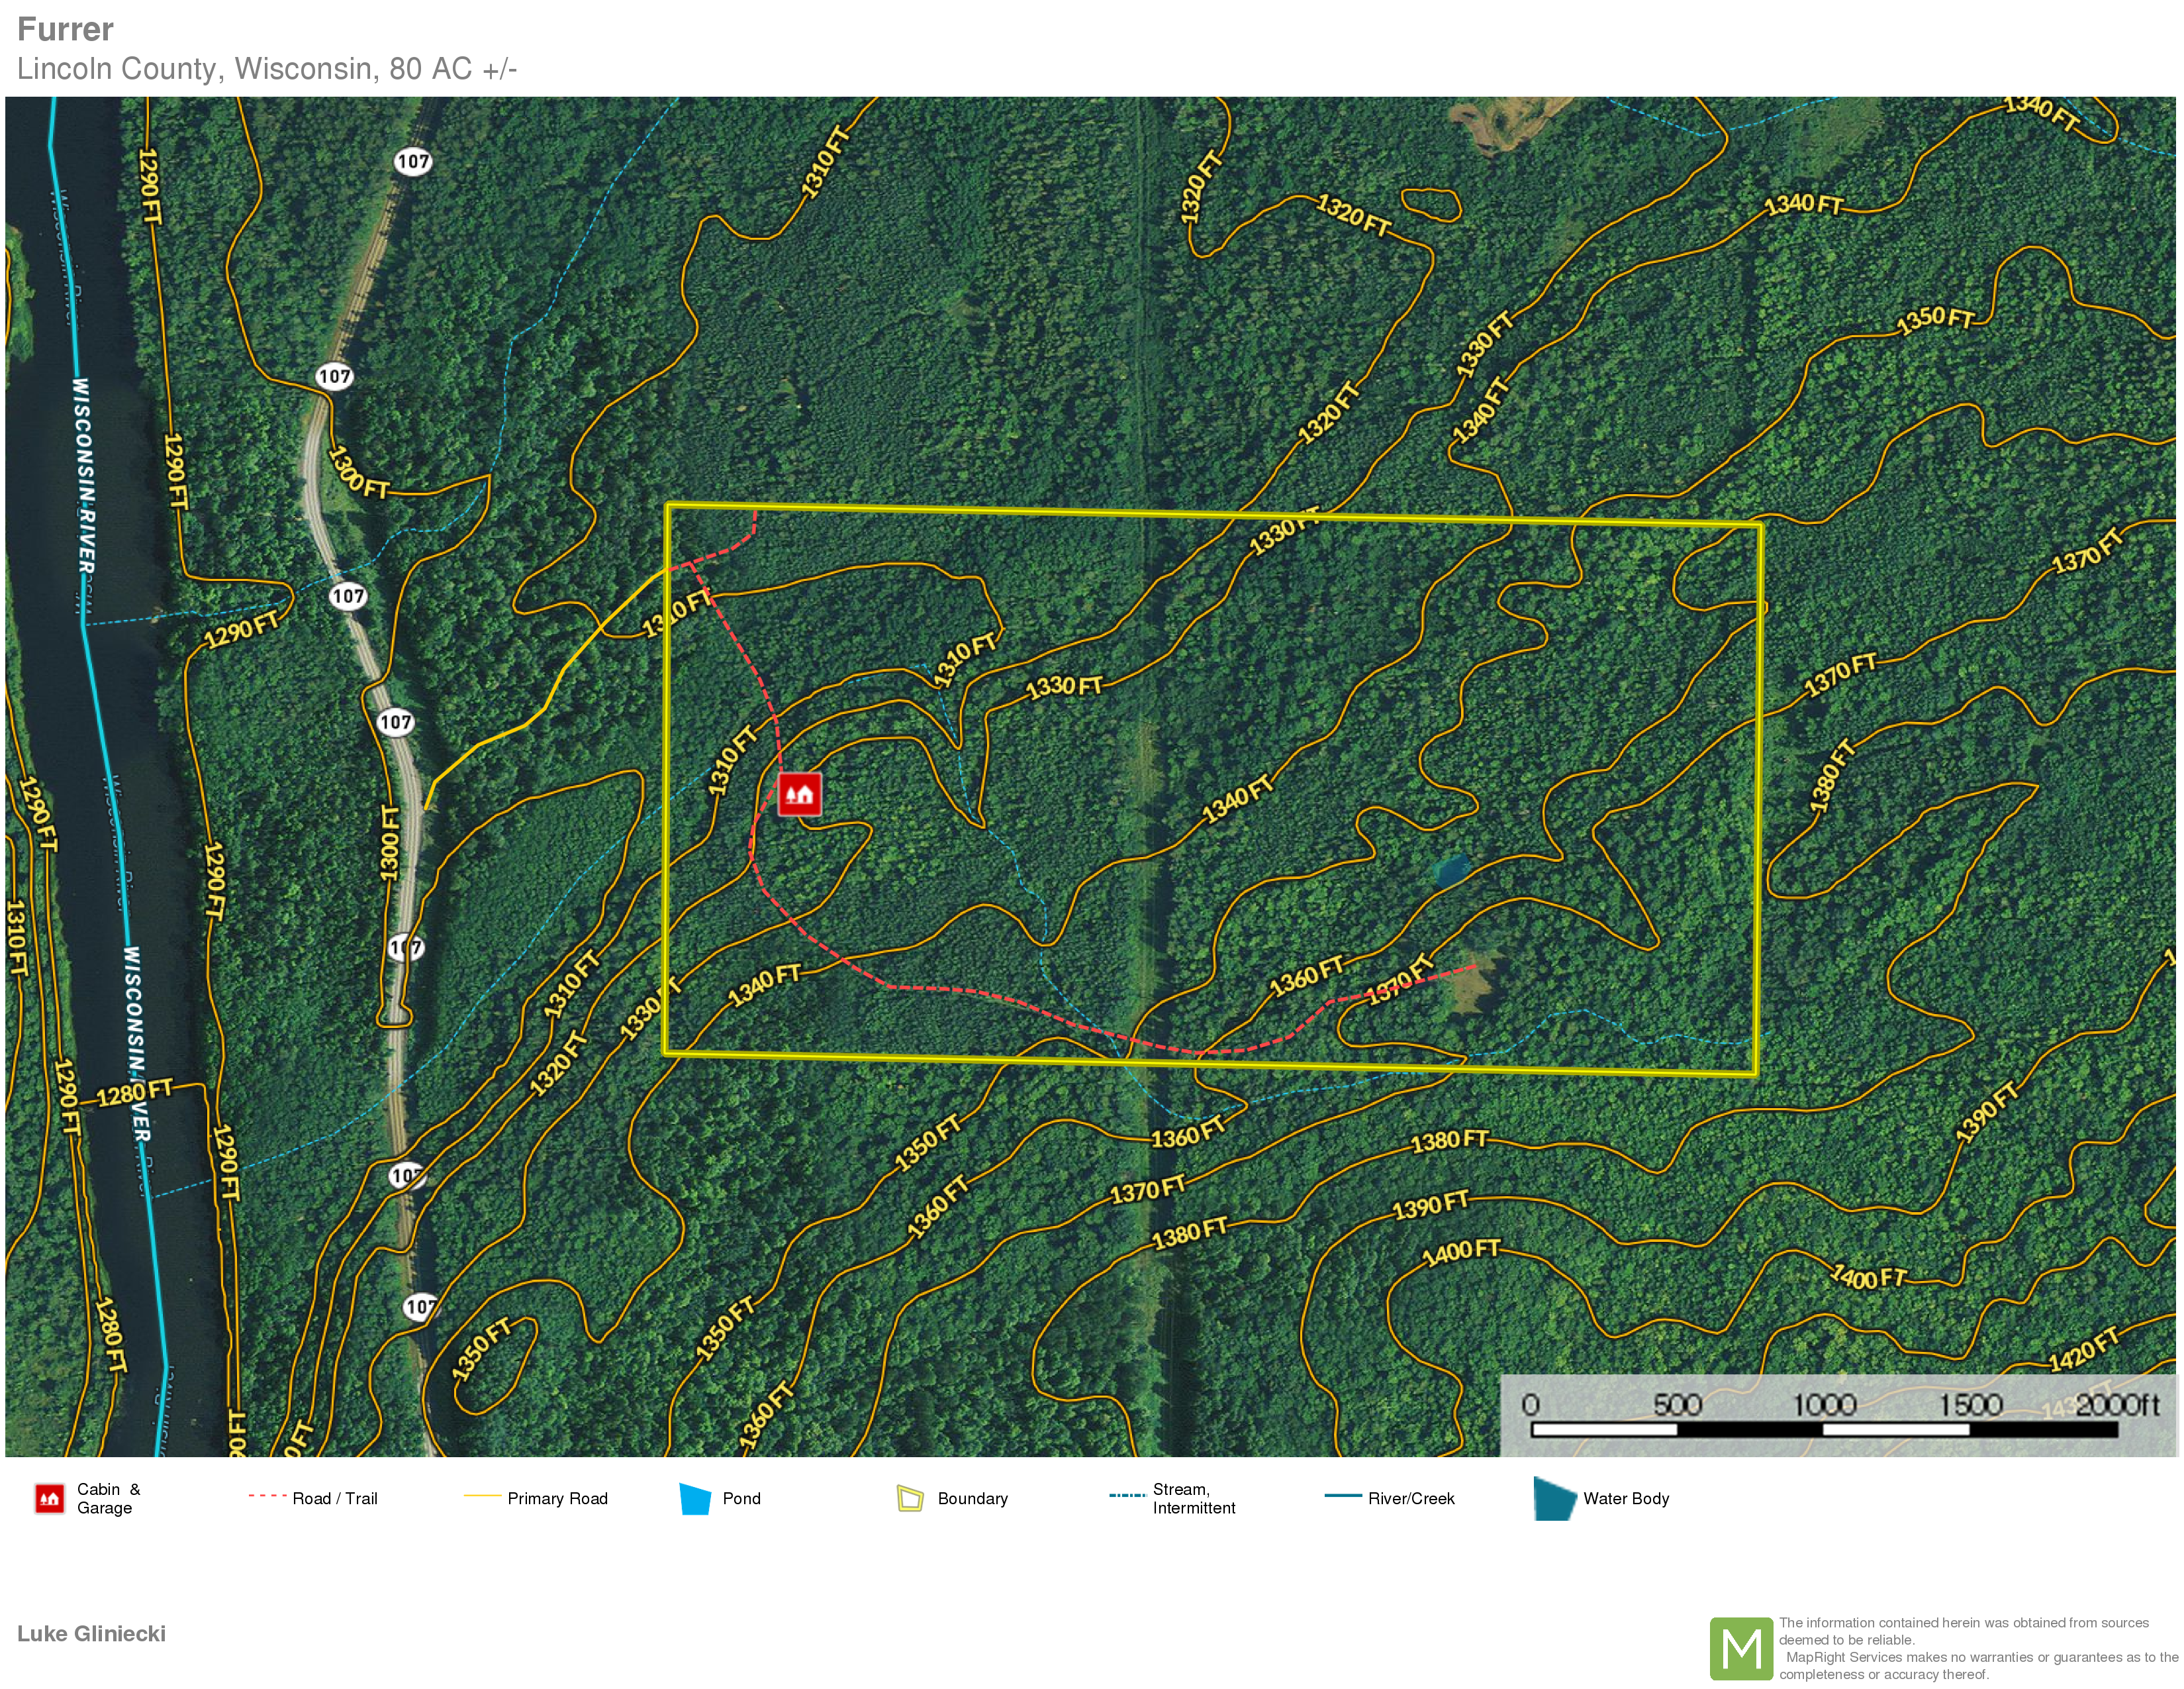Viewport: 2184px width, 1689px height.
Task: Click the Water Body legend icon
Action: tap(1554, 1498)
